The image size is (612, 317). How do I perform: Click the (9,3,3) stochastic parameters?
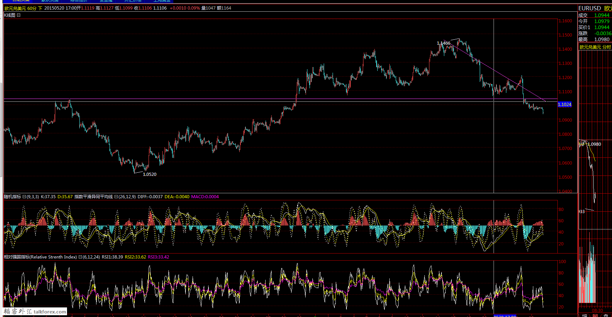click(33, 197)
